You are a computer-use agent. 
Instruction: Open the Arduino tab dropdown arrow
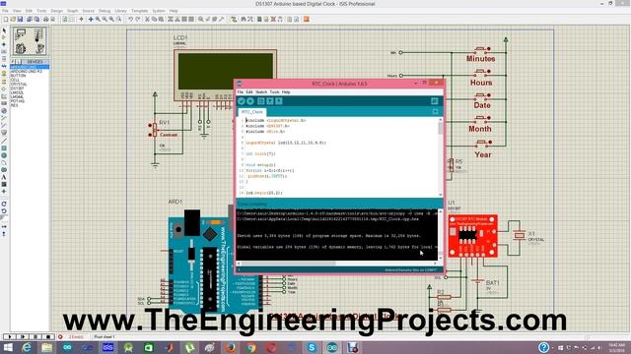(x=435, y=111)
